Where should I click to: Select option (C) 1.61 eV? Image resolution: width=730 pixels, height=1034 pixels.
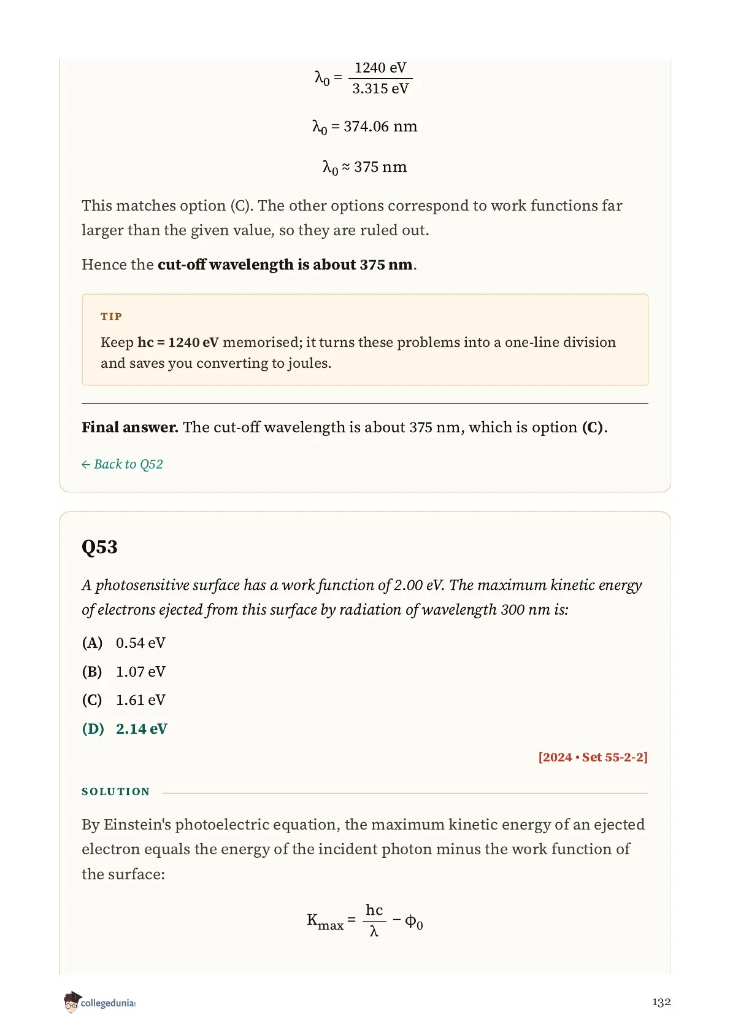(124, 700)
